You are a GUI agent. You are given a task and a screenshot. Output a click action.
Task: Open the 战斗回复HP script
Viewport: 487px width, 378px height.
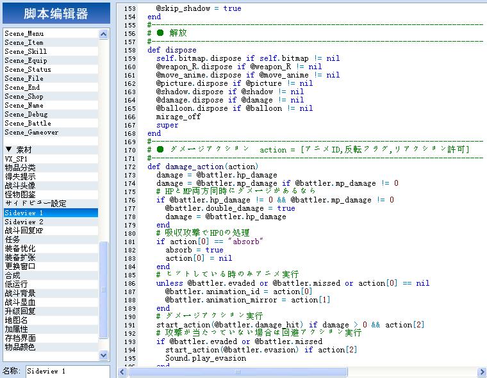(x=51, y=231)
